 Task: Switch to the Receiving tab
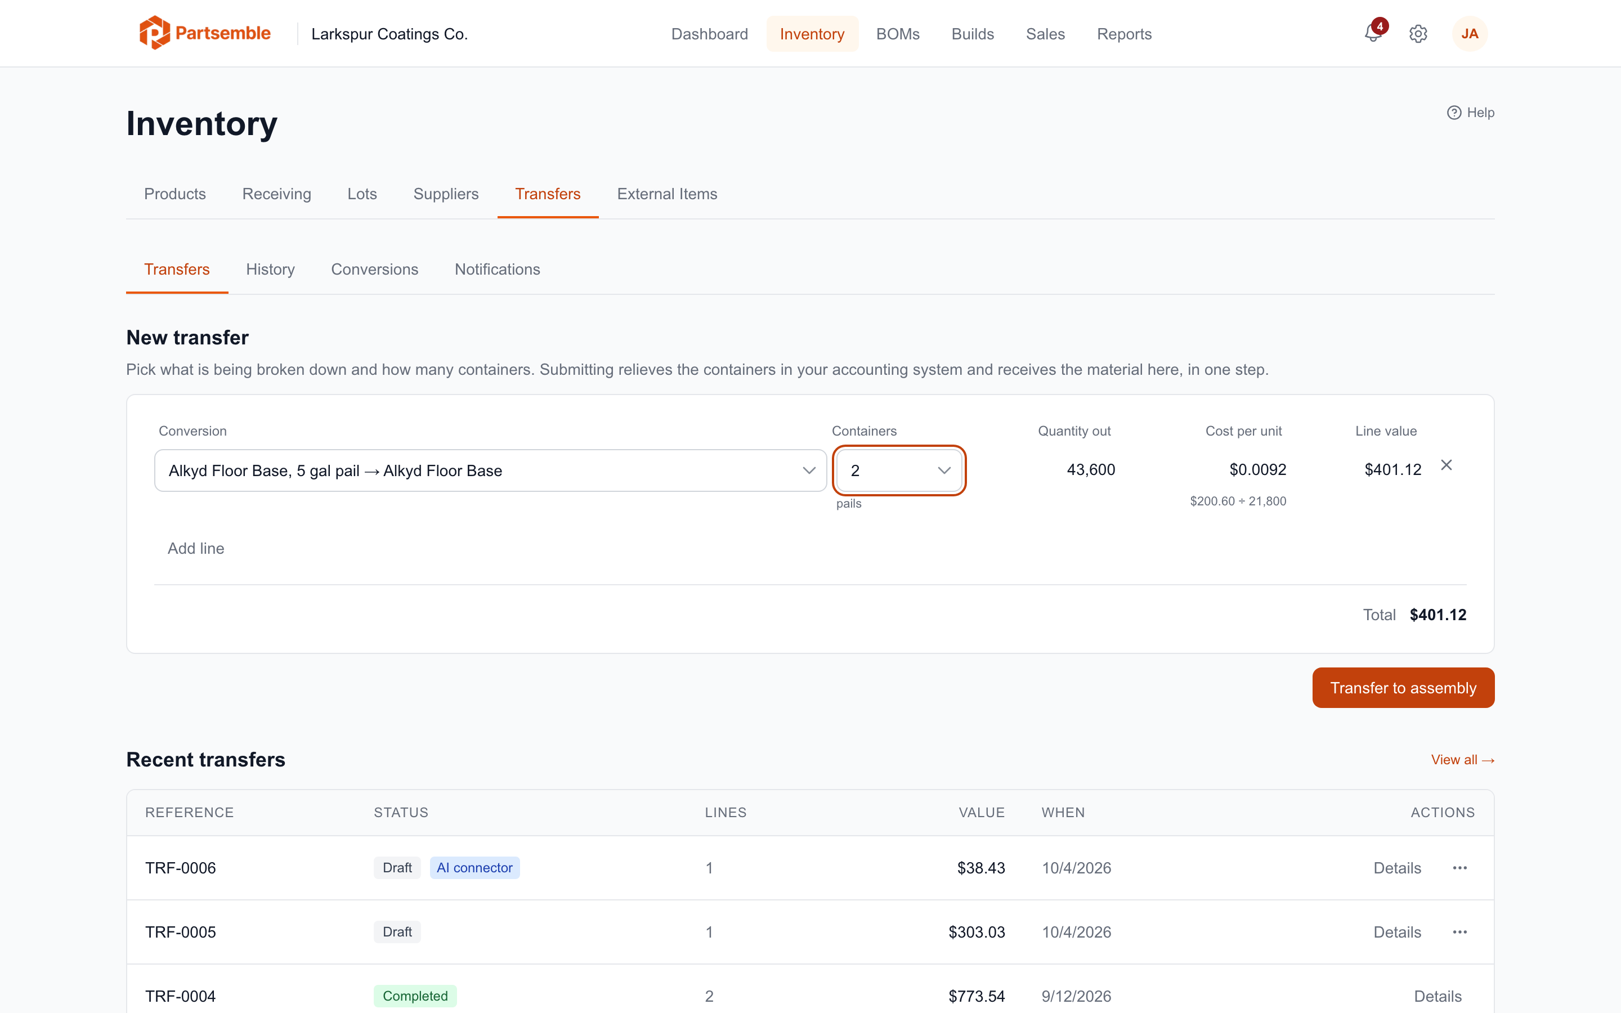tap(277, 194)
